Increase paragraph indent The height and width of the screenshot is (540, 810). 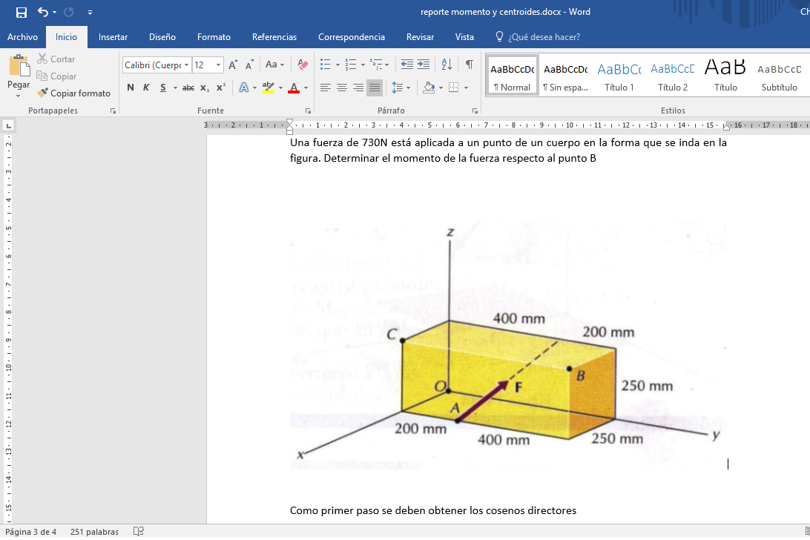pyautogui.click(x=424, y=65)
